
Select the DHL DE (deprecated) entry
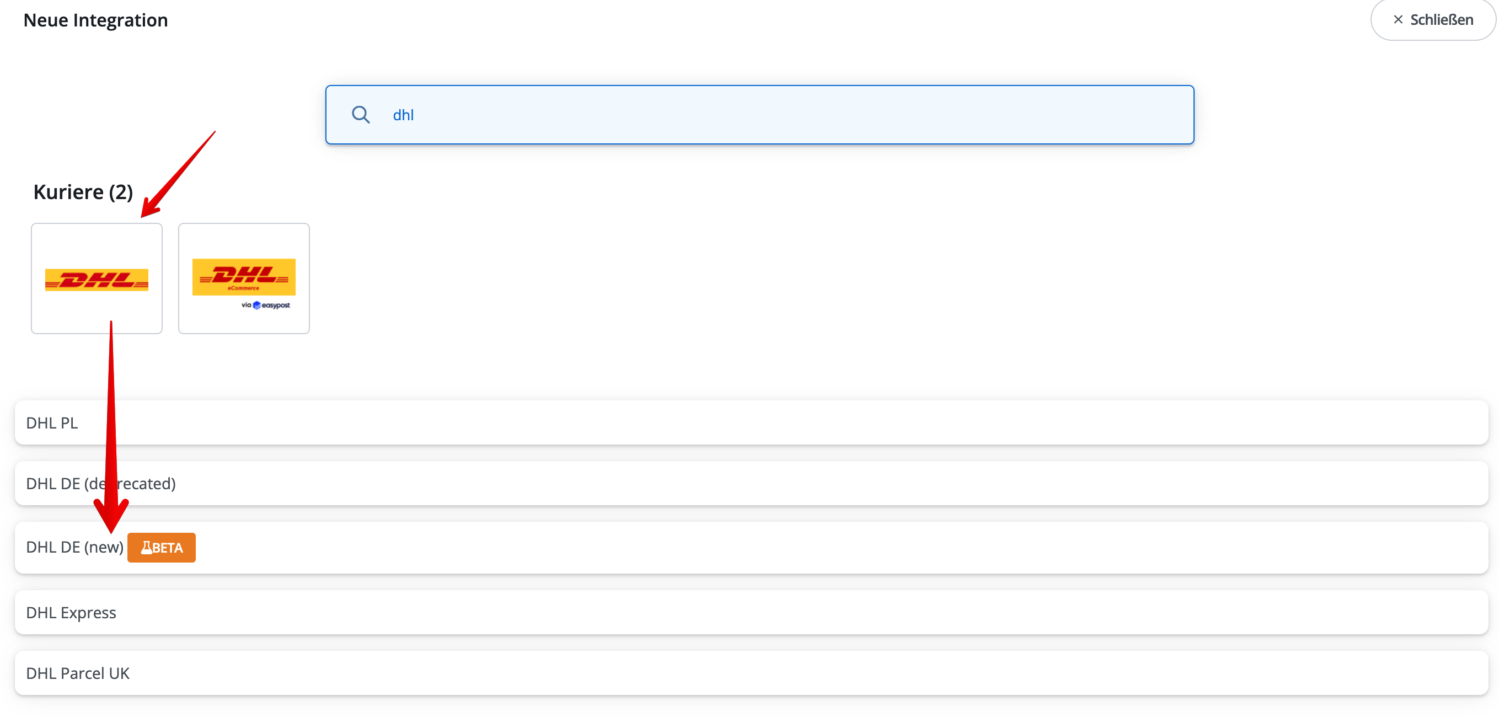[751, 484]
